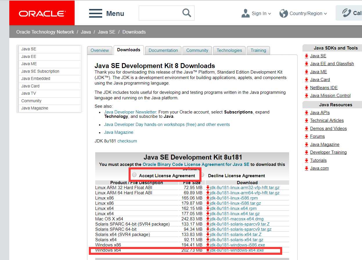The image size is (362, 260).
Task: Click the JDK 8u181 checksum link
Action: point(127,141)
